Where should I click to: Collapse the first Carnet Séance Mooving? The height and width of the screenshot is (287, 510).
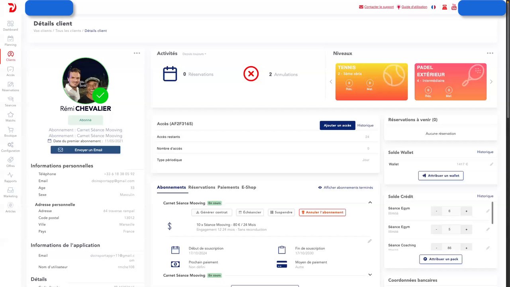[370, 202]
